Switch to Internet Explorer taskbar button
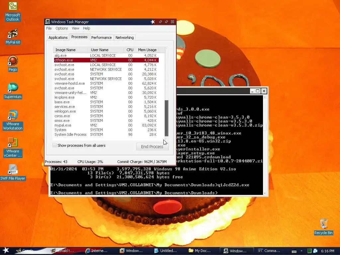 [96, 251]
